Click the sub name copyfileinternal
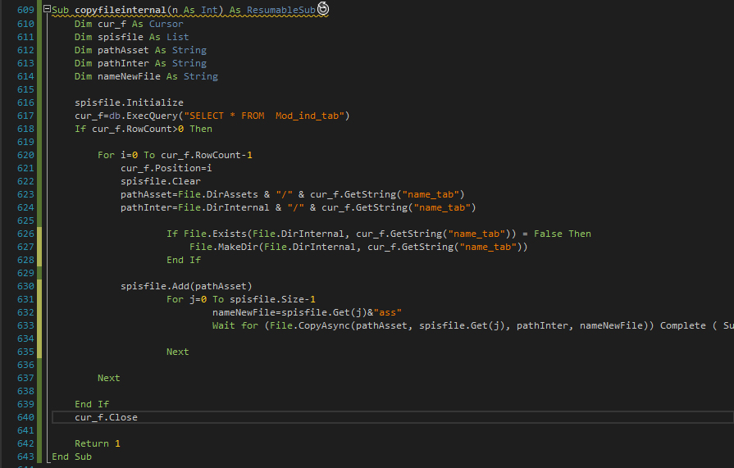Viewport: 734px width, 468px height. [121, 11]
